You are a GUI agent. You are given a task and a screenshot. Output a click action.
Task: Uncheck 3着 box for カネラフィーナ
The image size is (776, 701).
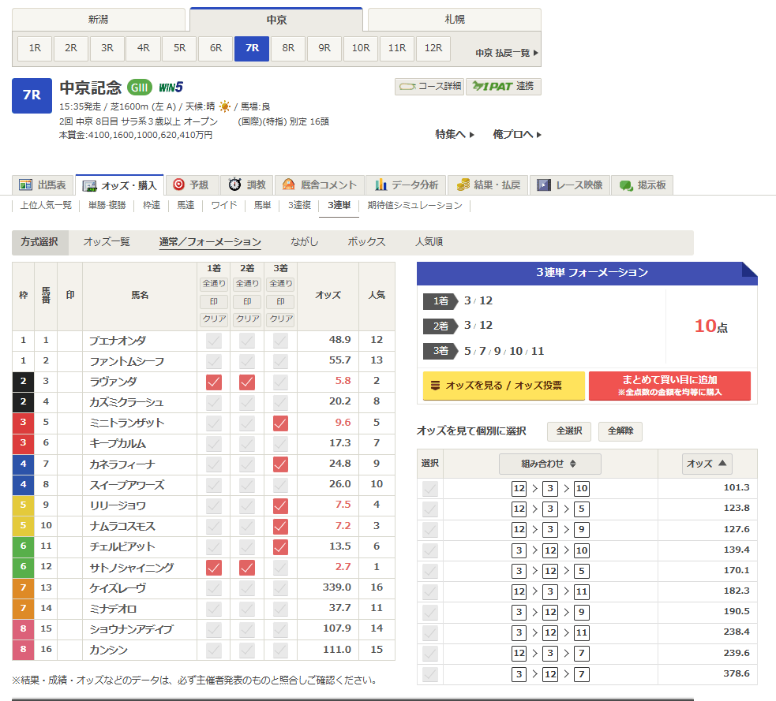[280, 464]
